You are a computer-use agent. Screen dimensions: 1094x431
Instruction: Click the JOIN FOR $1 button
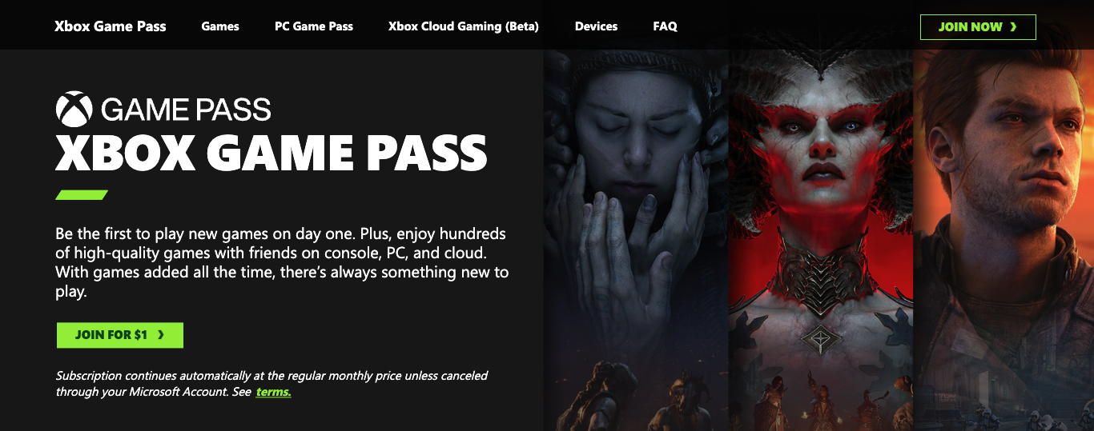(120, 335)
